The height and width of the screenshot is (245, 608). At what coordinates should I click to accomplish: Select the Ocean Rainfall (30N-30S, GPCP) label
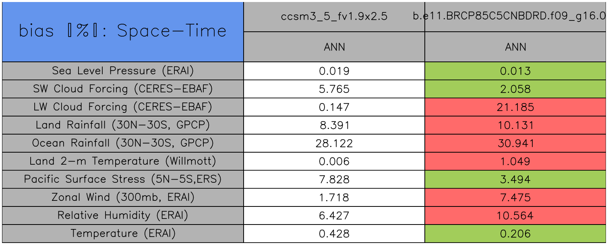coord(123,143)
